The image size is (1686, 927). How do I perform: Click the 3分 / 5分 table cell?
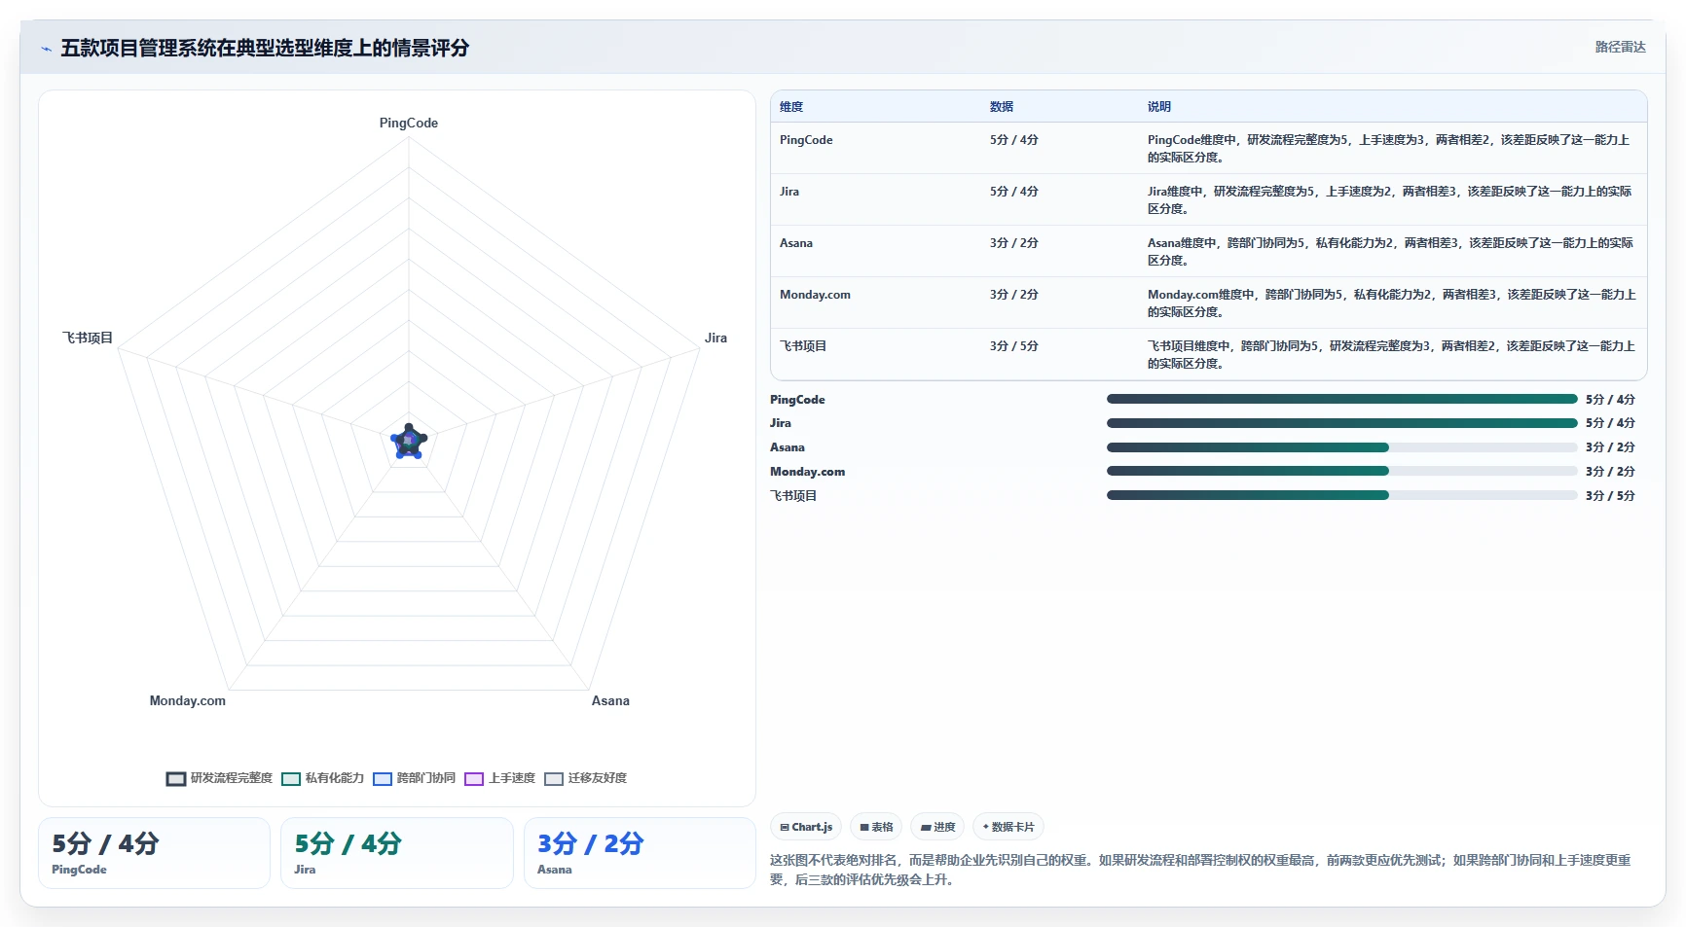(1014, 346)
